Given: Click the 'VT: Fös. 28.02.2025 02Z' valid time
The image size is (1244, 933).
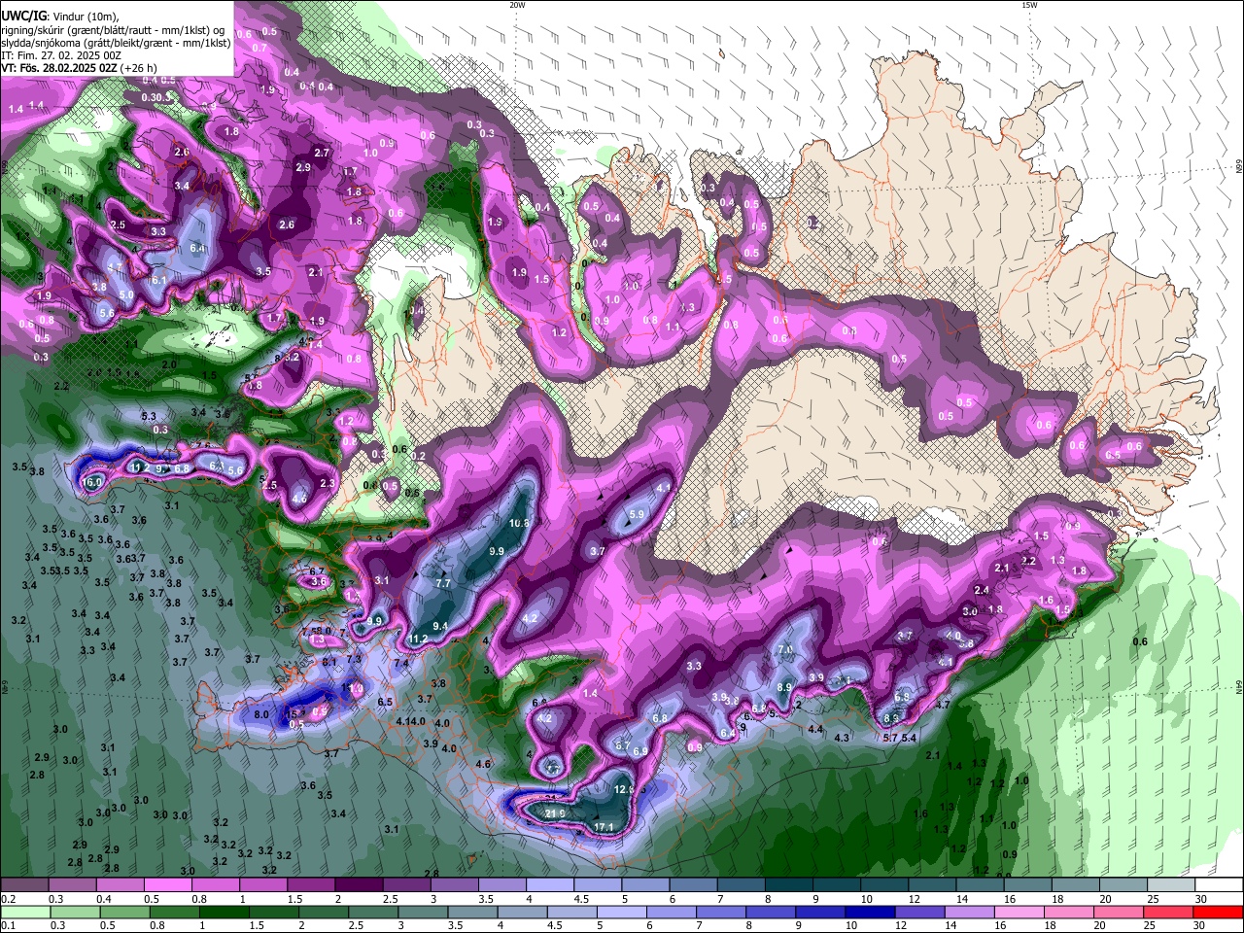Looking at the screenshot, I should pos(59,68).
